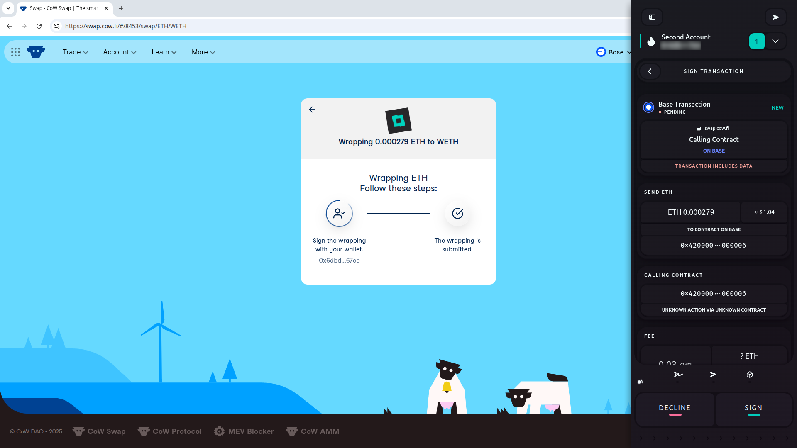The image size is (797, 448).
Task: Click the pending transactions count badge
Action: coord(756,41)
